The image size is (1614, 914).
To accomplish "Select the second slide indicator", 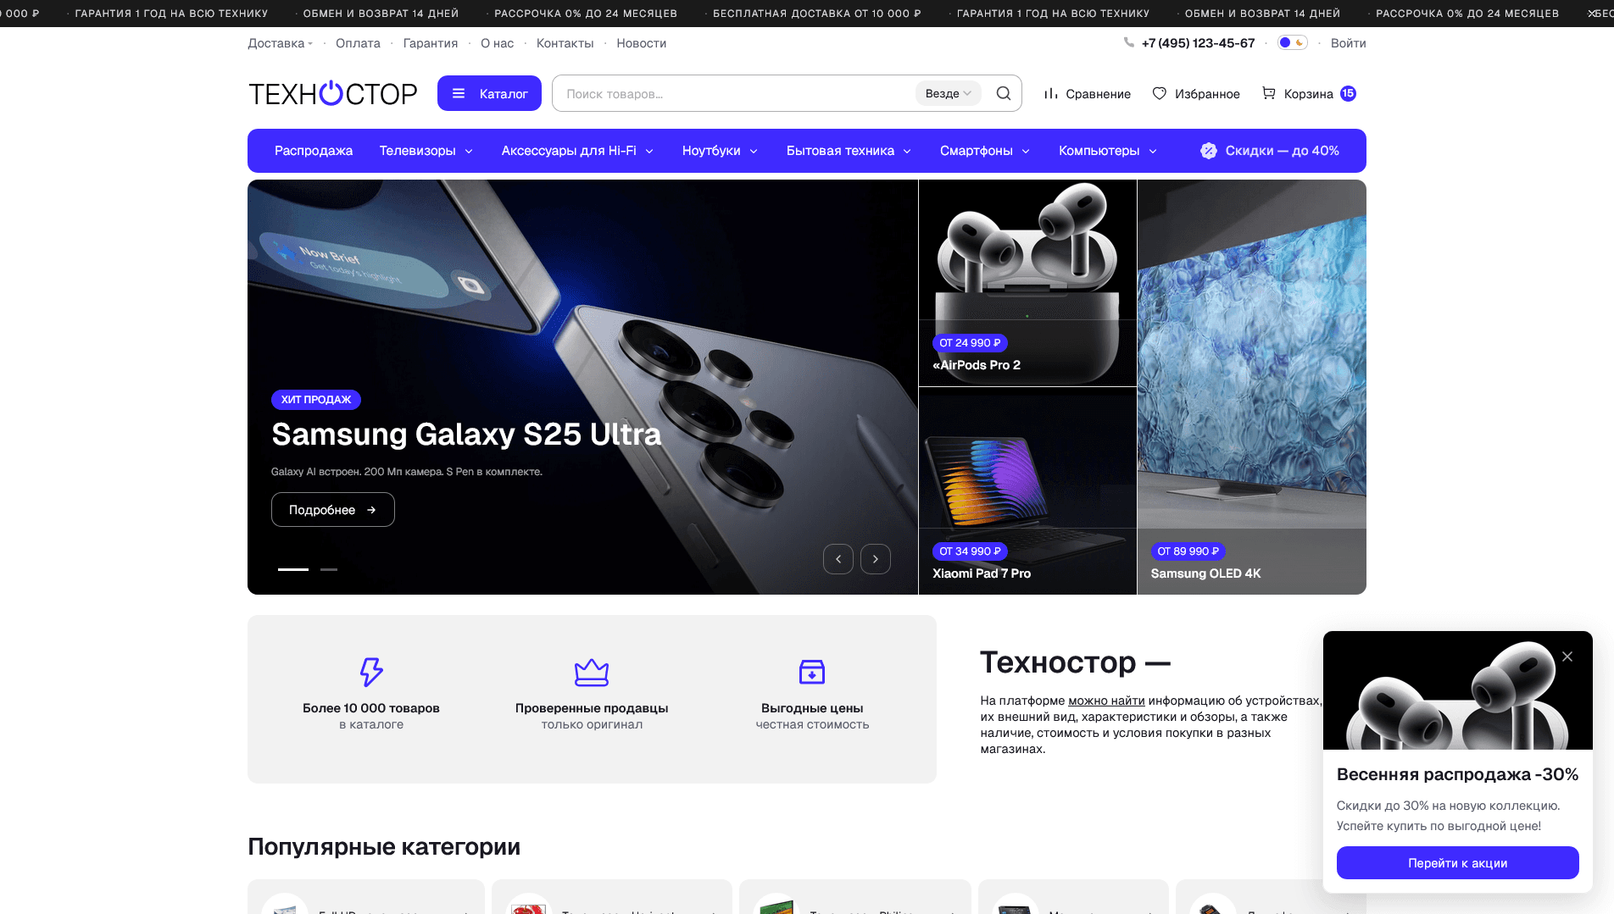I will tap(329, 569).
